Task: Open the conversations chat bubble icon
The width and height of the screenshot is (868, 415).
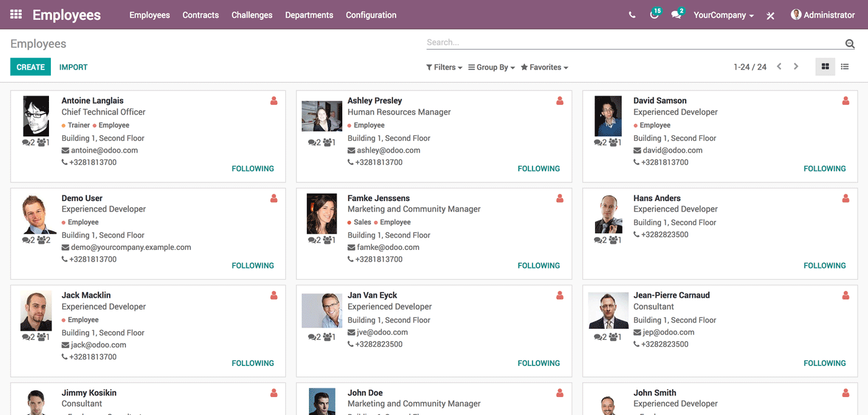Action: point(676,15)
